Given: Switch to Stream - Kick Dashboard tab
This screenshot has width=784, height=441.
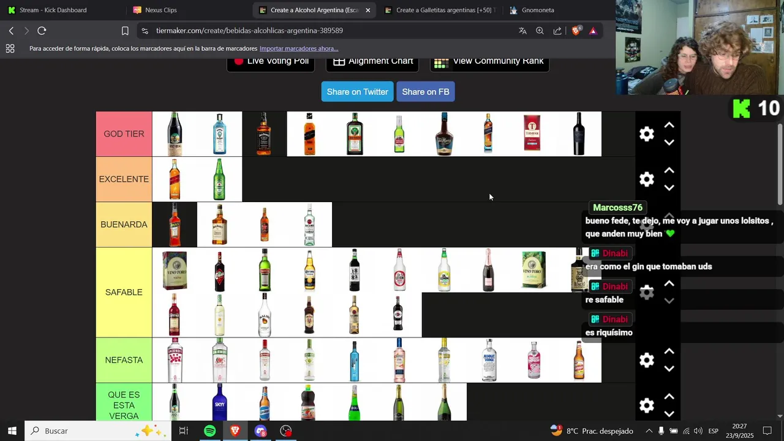Looking at the screenshot, I should (x=61, y=10).
